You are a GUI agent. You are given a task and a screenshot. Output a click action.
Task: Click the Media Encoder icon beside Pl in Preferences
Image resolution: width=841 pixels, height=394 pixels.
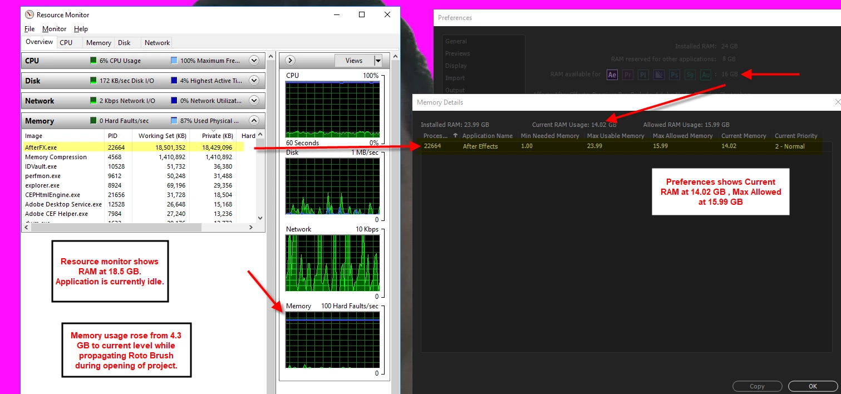(659, 75)
